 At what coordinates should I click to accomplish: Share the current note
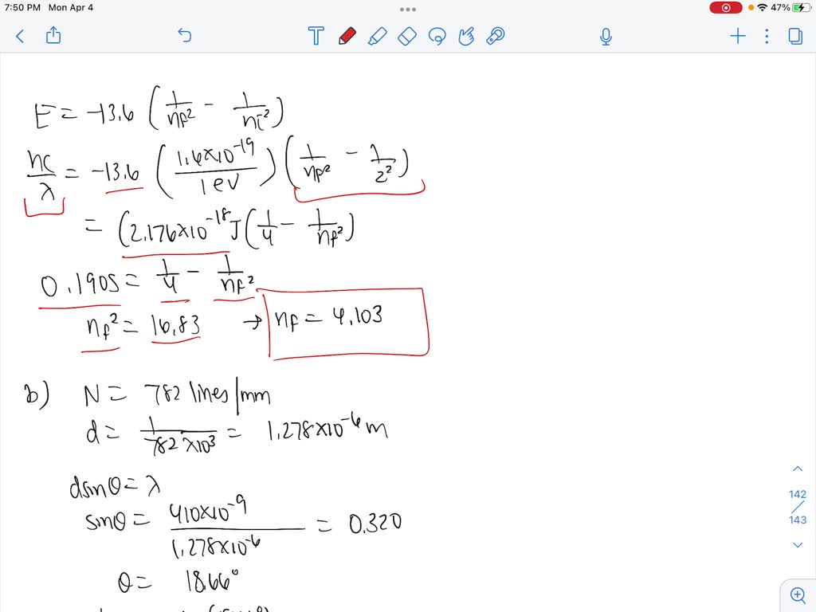pyautogui.click(x=53, y=36)
